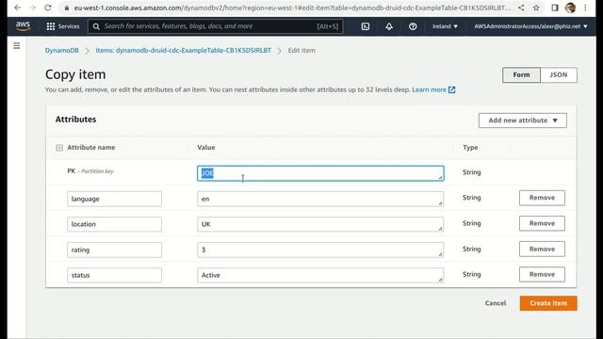603x339 pixels.
Task: Click the browser back arrow
Action: tap(17, 8)
